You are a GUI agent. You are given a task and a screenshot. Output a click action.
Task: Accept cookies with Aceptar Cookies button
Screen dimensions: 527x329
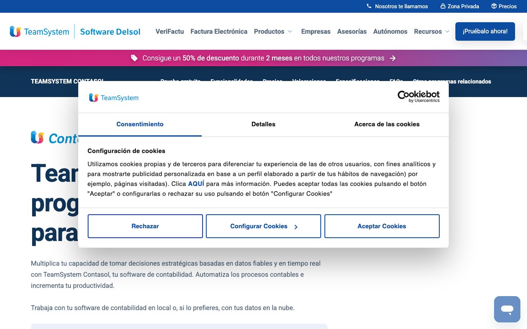tap(382, 226)
